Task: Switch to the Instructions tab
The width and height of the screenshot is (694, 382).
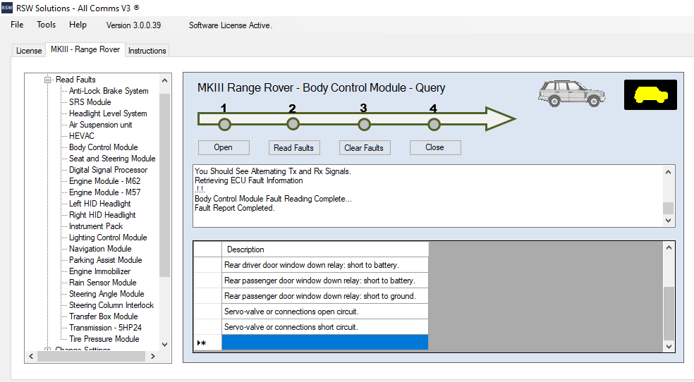Action: click(147, 51)
